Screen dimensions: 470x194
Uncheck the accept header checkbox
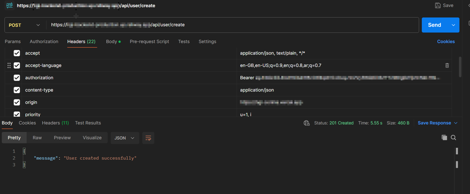pyautogui.click(x=17, y=53)
